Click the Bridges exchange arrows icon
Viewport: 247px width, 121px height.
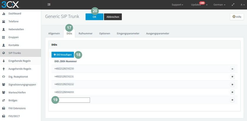[4, 100]
